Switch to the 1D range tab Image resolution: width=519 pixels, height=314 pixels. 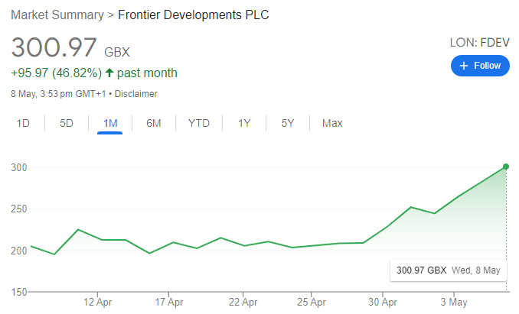pyautogui.click(x=23, y=123)
